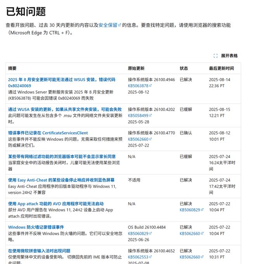The height and width of the screenshot is (264, 256).
Task: Click external-link icon next to 安全保留
Action: (119, 25)
